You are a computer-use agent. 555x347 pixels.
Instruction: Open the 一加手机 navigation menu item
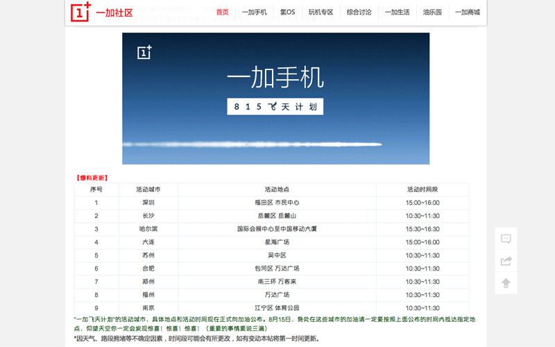(254, 12)
